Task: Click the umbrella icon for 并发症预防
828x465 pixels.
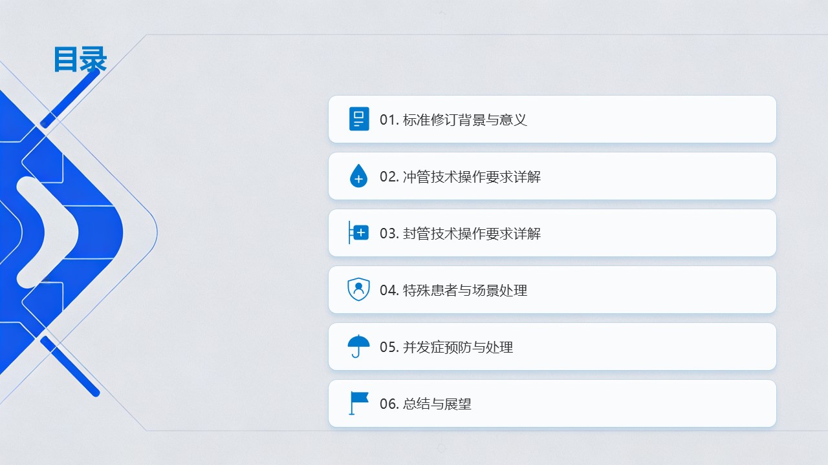Action: pyautogui.click(x=358, y=346)
